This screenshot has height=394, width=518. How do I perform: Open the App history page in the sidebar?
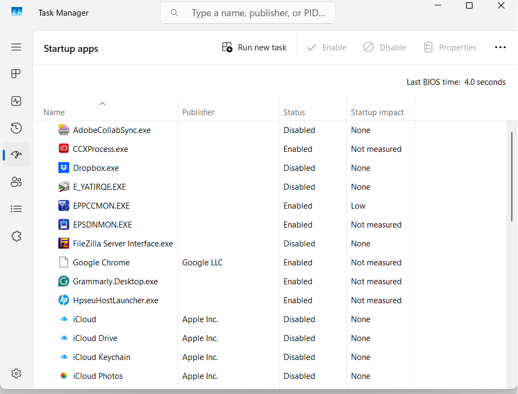[x=16, y=128]
